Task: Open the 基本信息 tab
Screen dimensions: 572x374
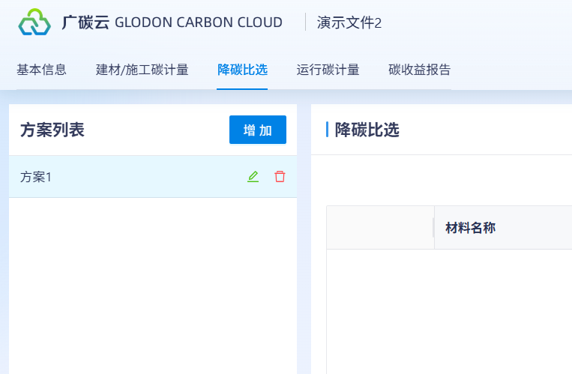Action: [x=41, y=70]
